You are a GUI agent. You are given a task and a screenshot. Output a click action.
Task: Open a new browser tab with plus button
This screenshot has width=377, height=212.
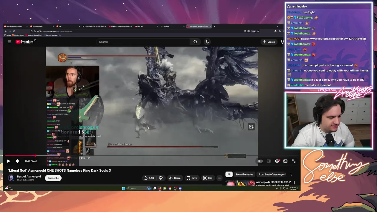(214, 26)
